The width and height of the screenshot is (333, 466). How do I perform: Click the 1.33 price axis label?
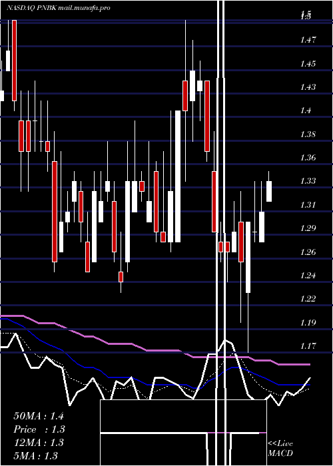(308, 180)
